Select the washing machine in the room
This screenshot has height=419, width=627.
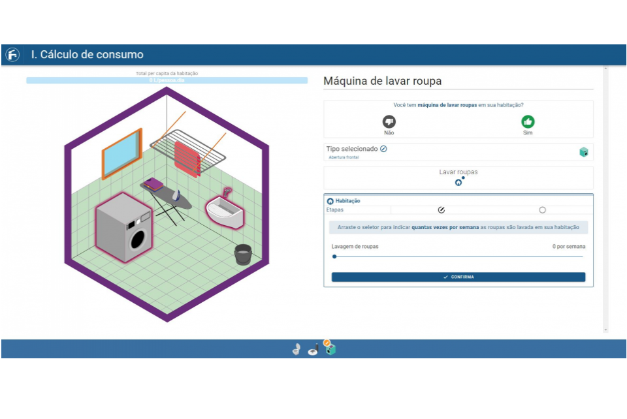click(x=124, y=227)
